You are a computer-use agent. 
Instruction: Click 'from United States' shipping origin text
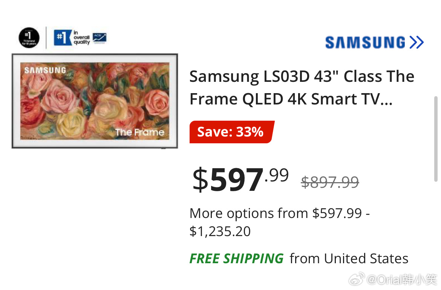[349, 258]
